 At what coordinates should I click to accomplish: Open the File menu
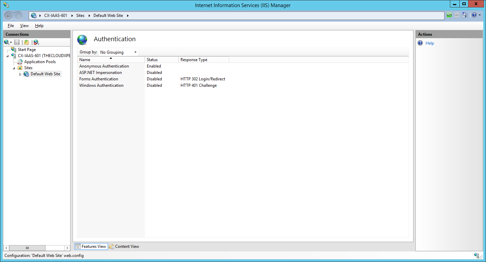tap(11, 26)
